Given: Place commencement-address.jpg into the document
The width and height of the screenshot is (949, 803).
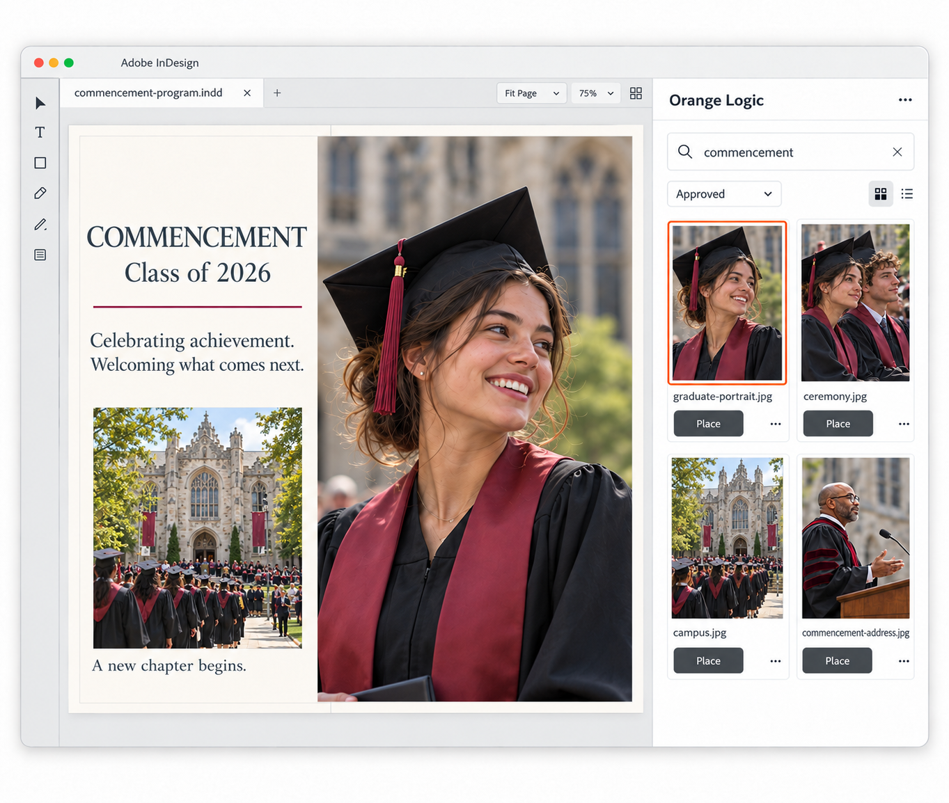Looking at the screenshot, I should coord(837,661).
